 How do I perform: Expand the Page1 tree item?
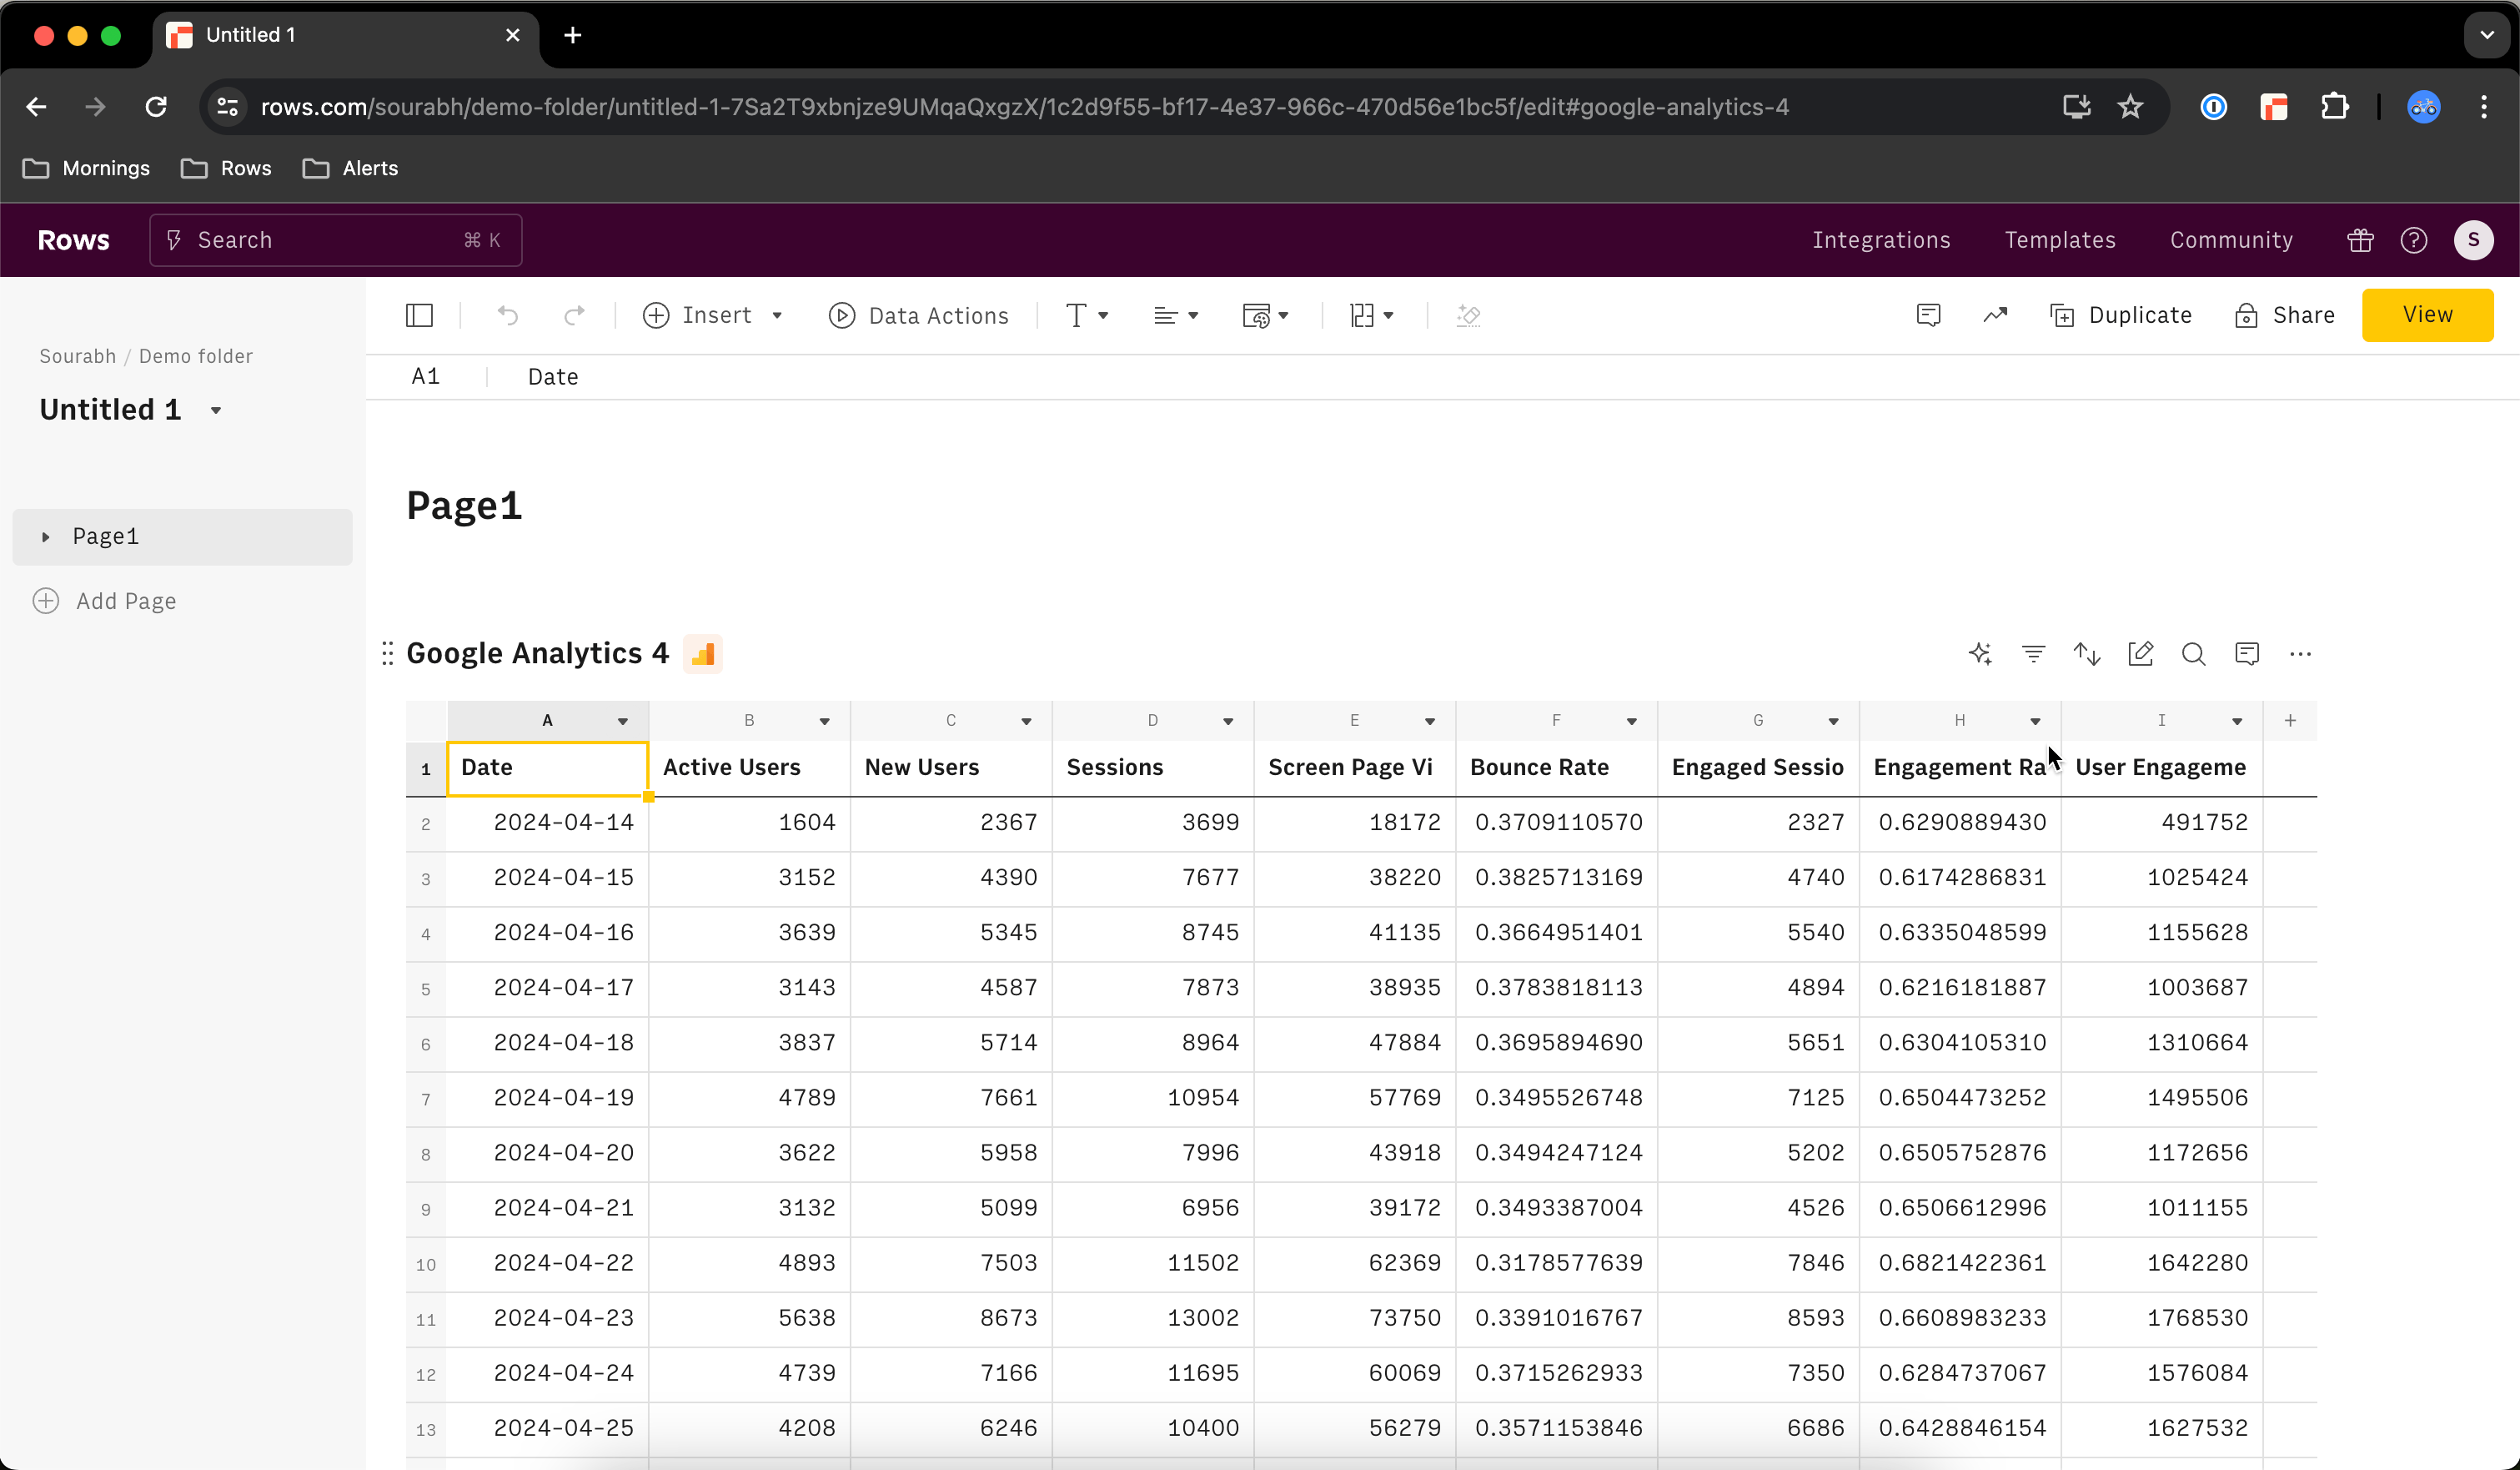tap(46, 537)
